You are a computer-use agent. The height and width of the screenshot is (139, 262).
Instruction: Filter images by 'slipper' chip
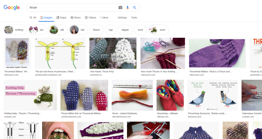pyautogui.click(x=125, y=30)
